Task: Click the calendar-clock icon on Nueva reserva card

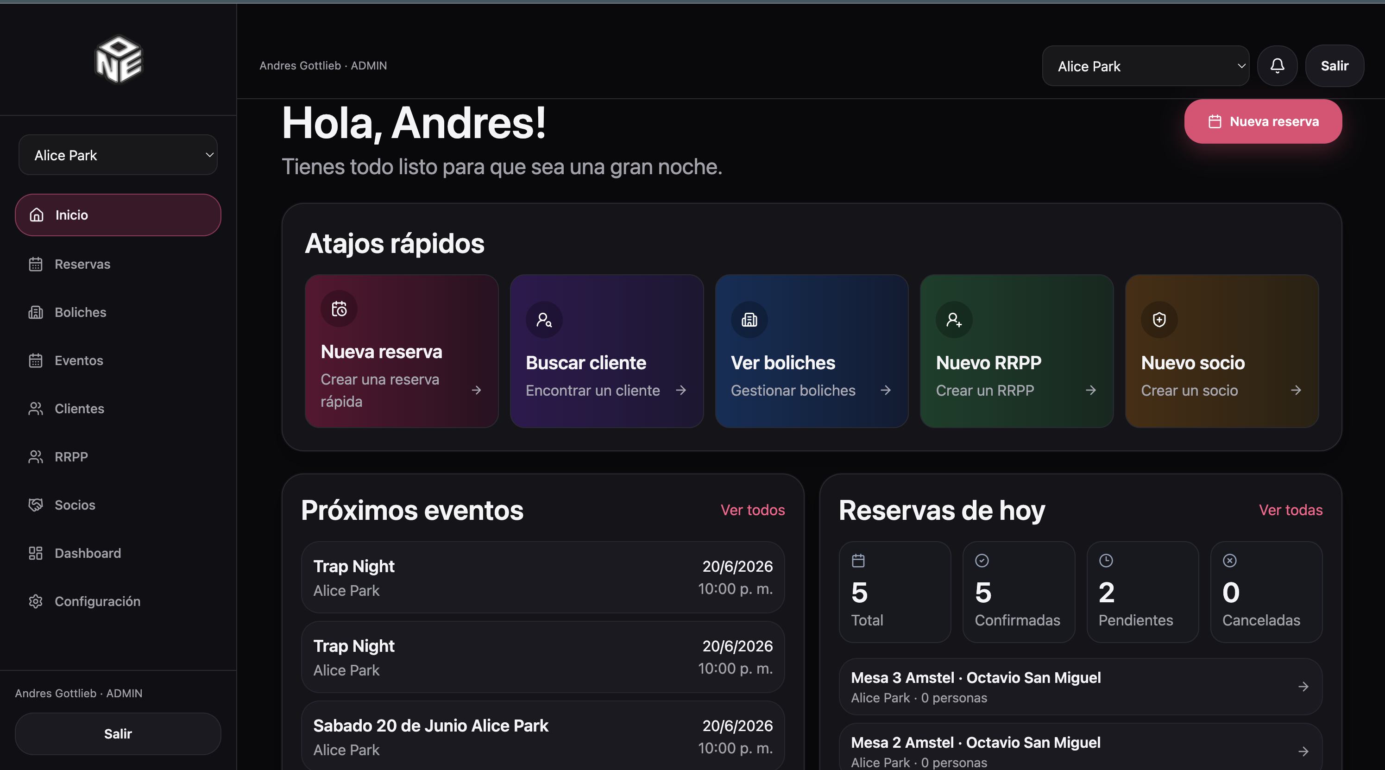Action: [339, 309]
